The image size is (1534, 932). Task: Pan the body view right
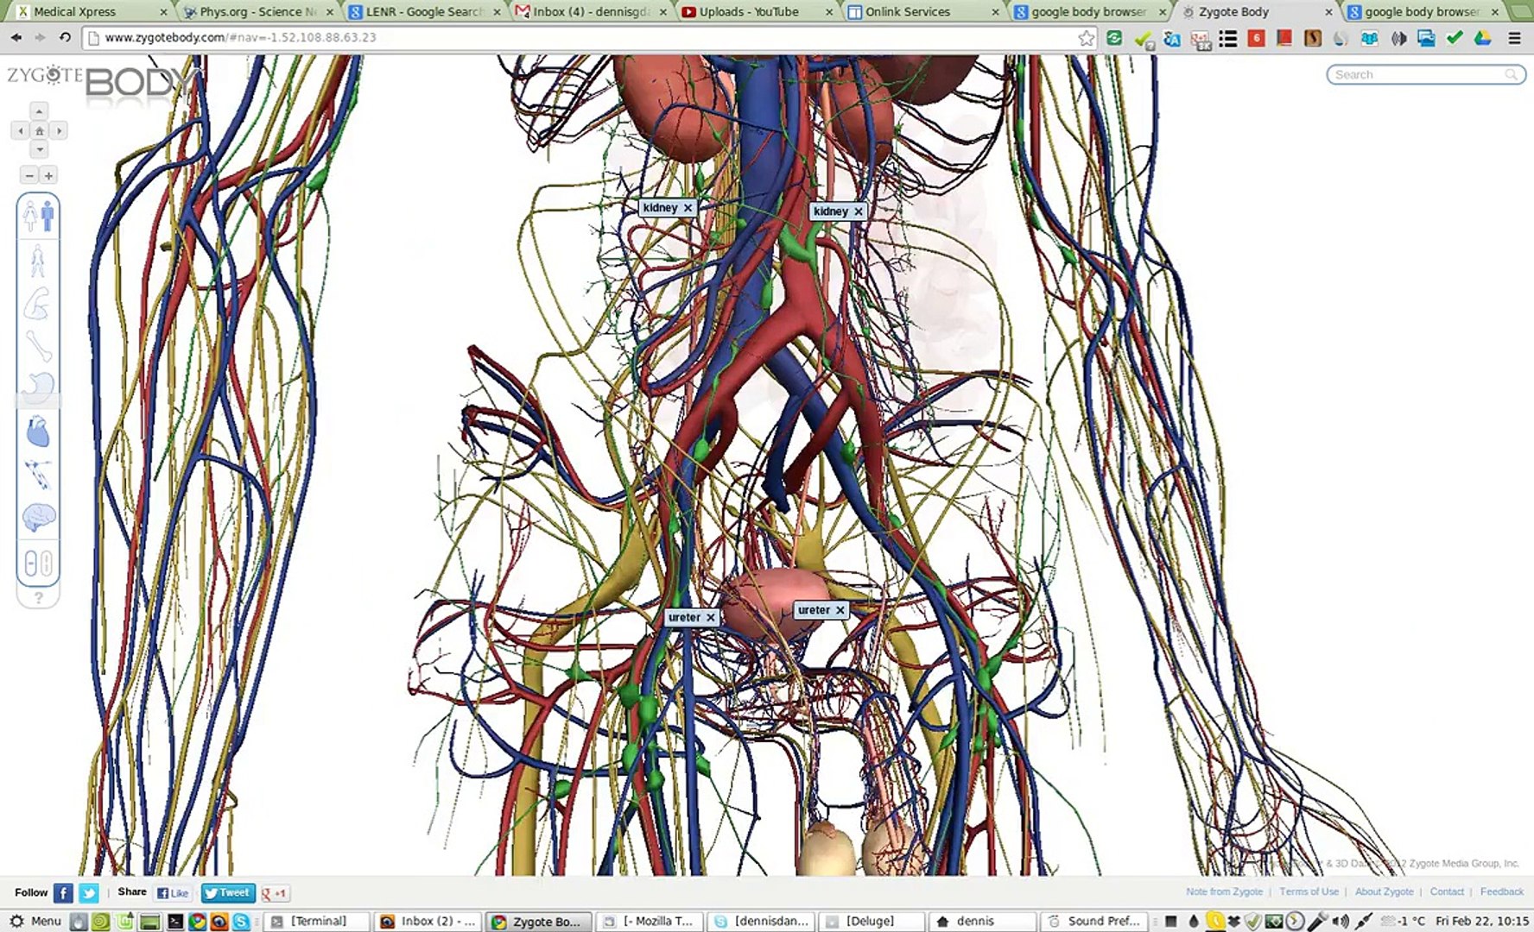pyautogui.click(x=59, y=131)
